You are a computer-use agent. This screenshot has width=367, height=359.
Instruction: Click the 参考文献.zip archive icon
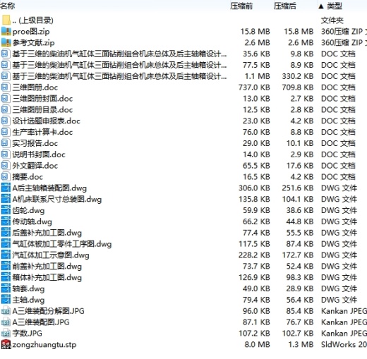6,42
